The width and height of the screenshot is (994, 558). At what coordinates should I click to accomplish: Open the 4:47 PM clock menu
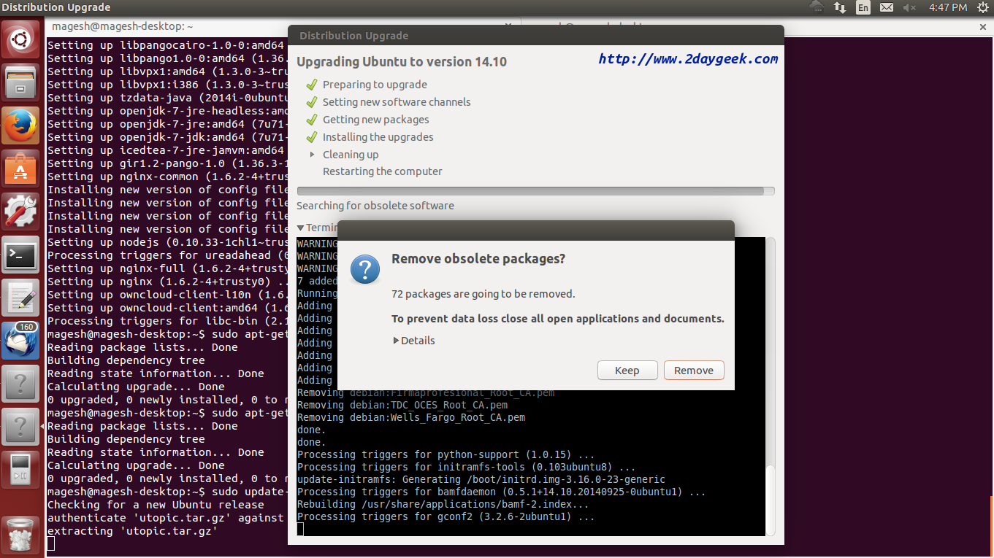tap(947, 7)
